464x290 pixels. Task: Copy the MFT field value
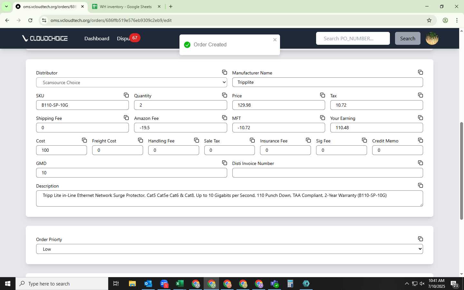[x=323, y=118]
